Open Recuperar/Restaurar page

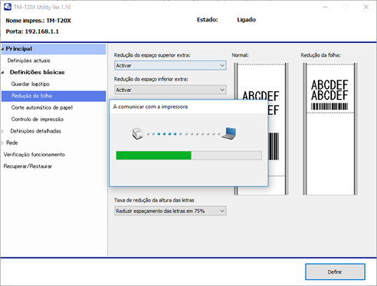tap(28, 166)
